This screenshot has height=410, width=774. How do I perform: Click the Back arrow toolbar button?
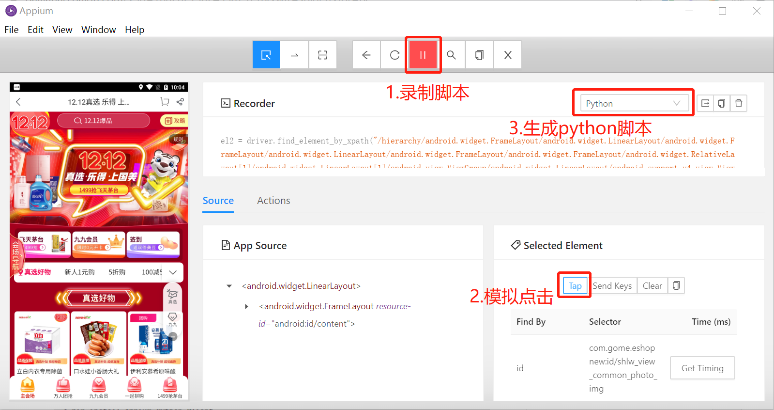pyautogui.click(x=366, y=55)
